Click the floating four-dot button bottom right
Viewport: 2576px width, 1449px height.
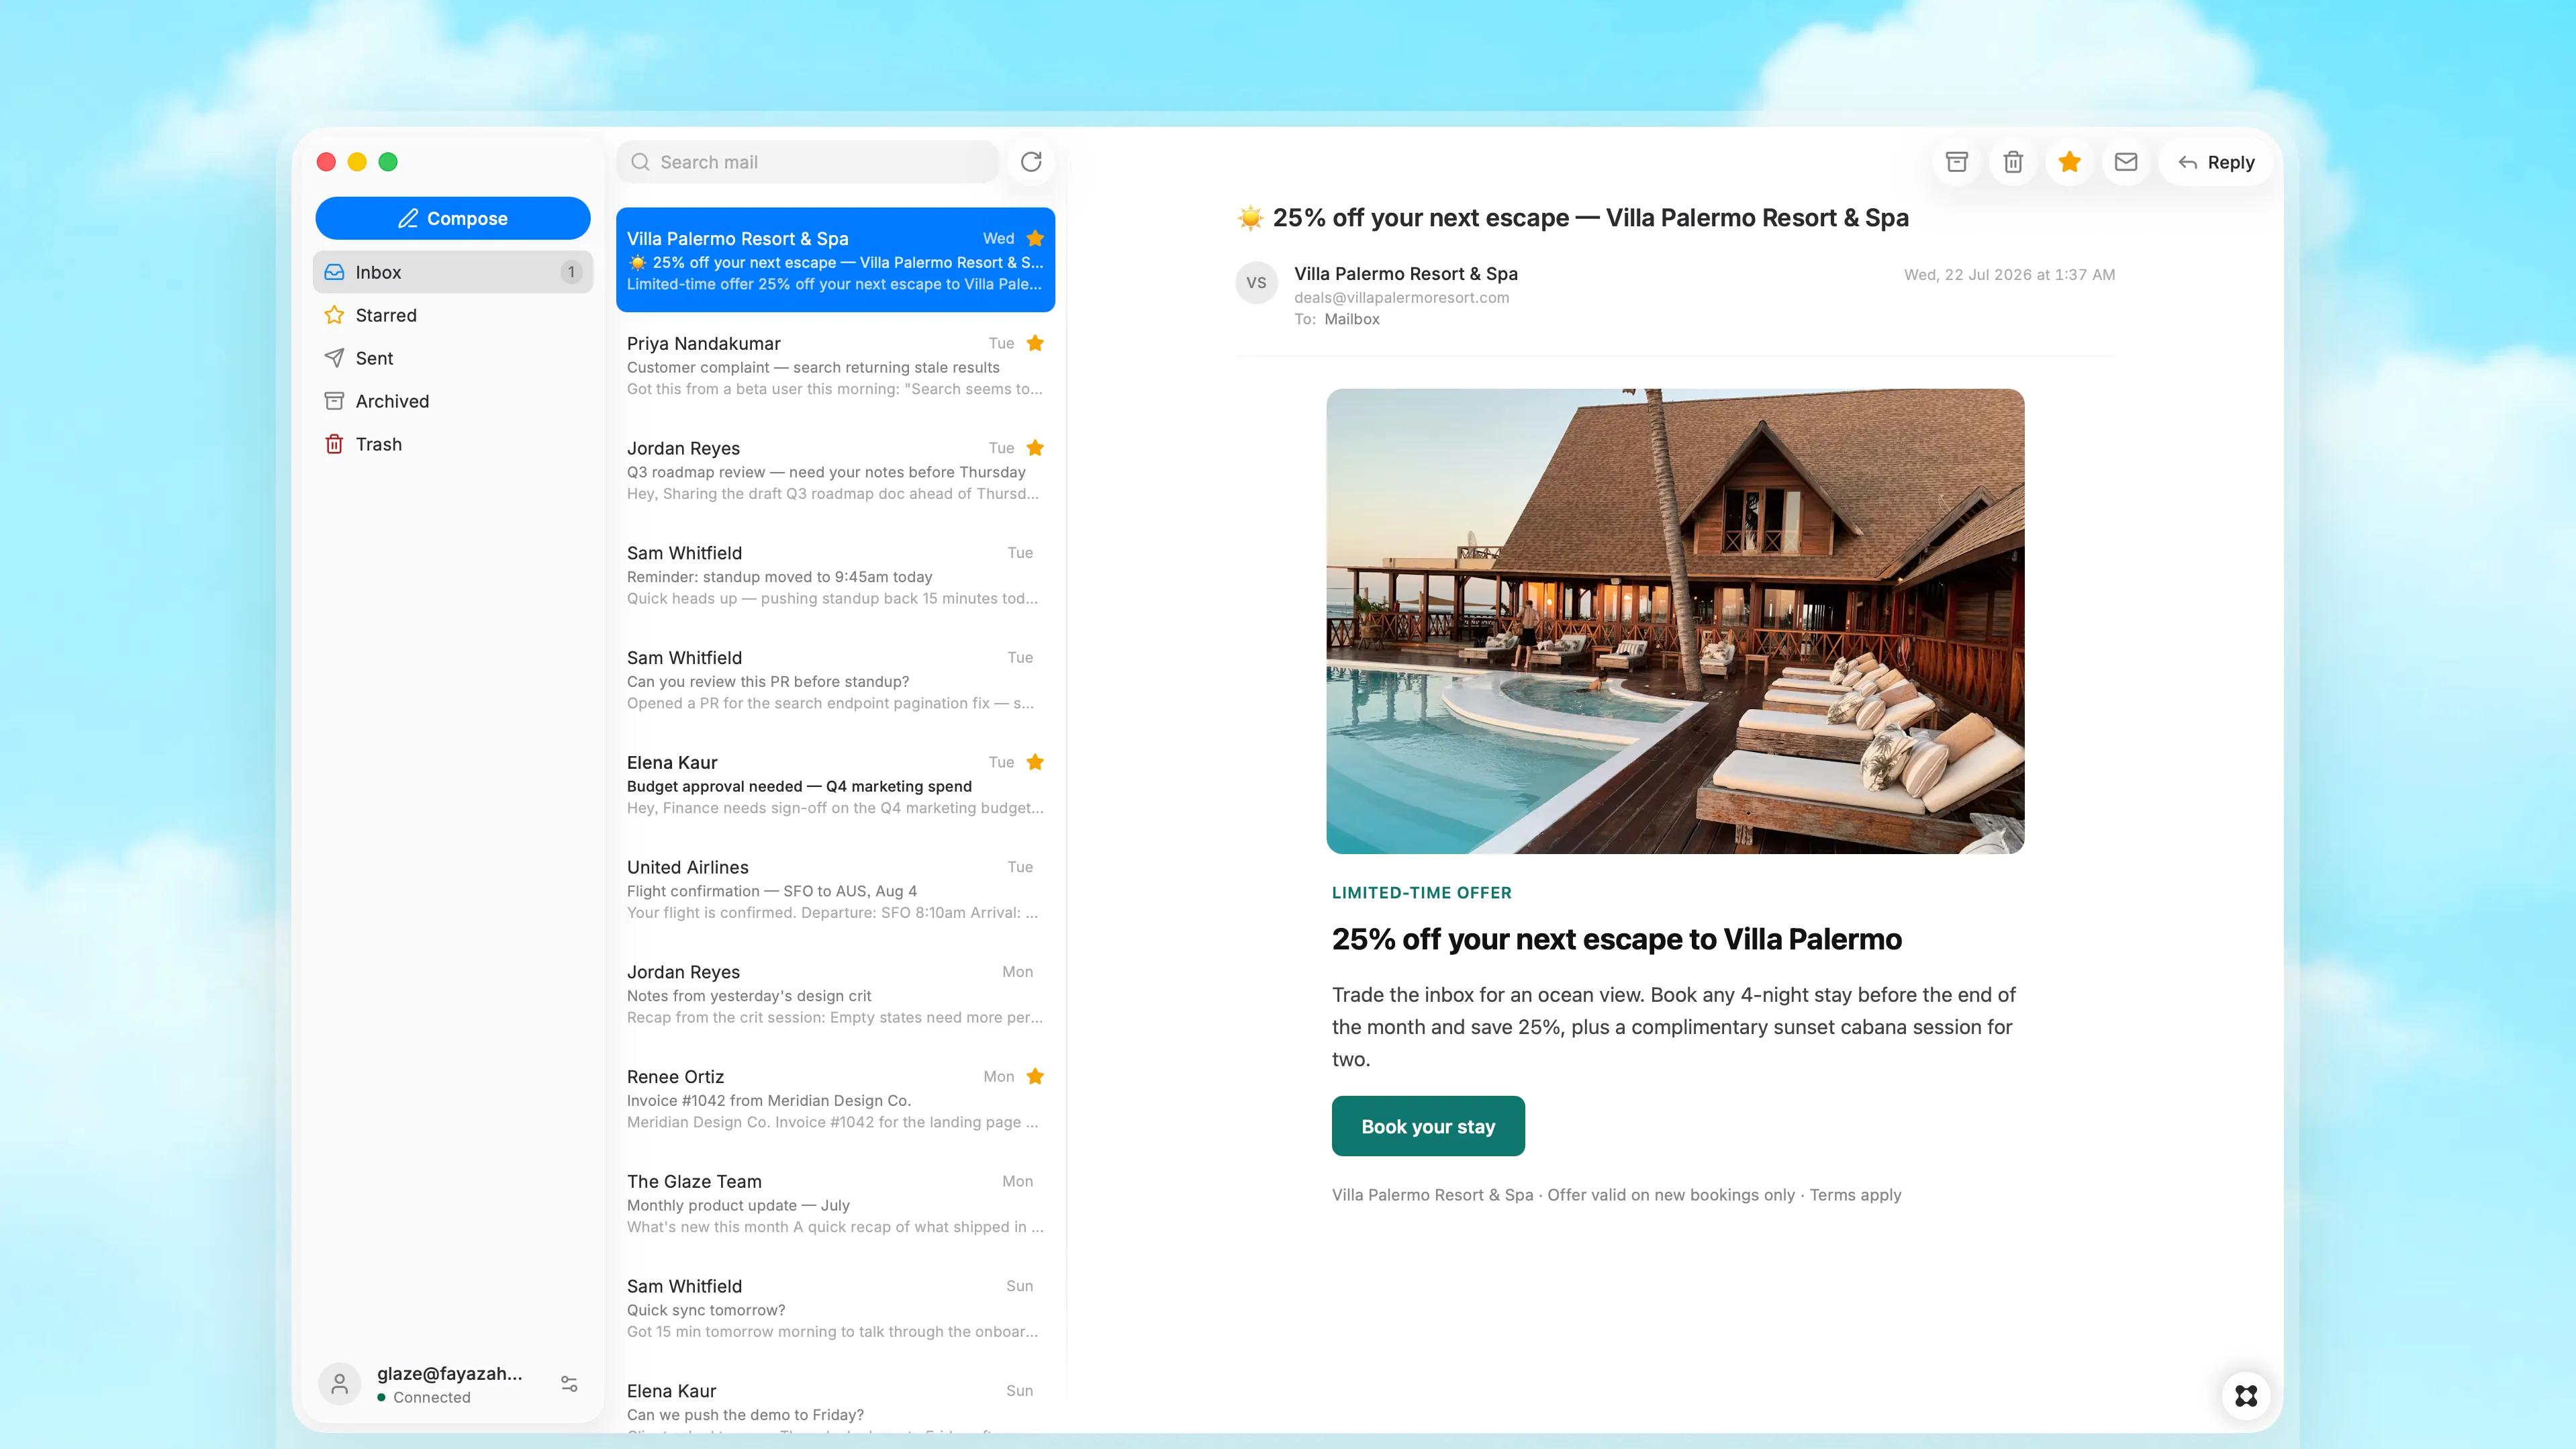coord(2246,1395)
